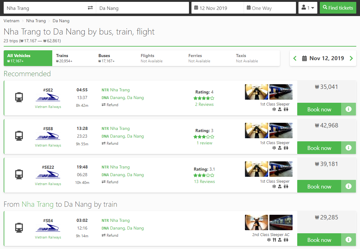360x249 pixels.
Task: Click the info icon for SE2 trip
Action: tap(349, 109)
